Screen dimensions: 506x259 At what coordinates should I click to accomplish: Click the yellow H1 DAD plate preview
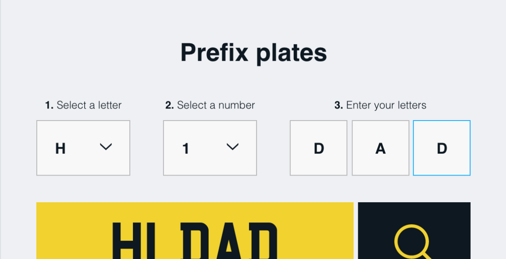[195, 231]
